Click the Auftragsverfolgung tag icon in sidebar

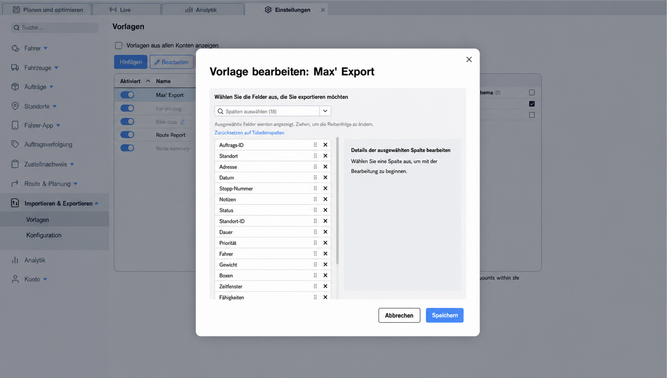15,144
